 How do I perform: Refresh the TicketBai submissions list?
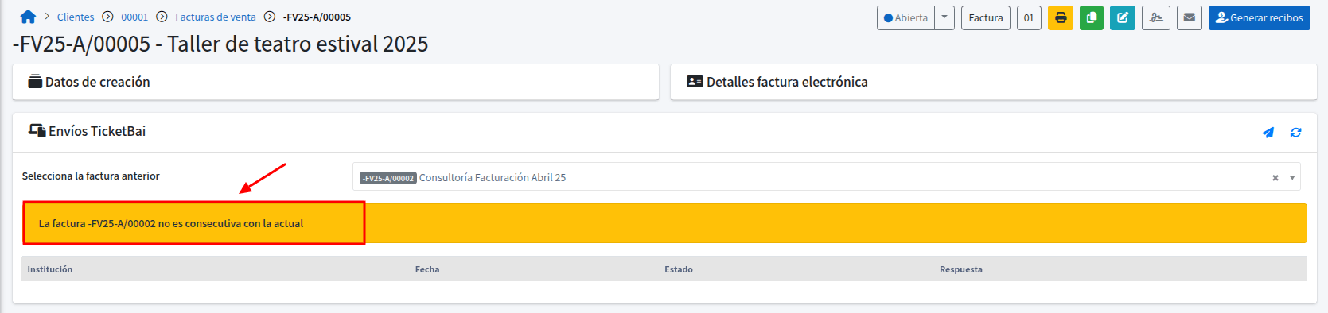coord(1296,133)
